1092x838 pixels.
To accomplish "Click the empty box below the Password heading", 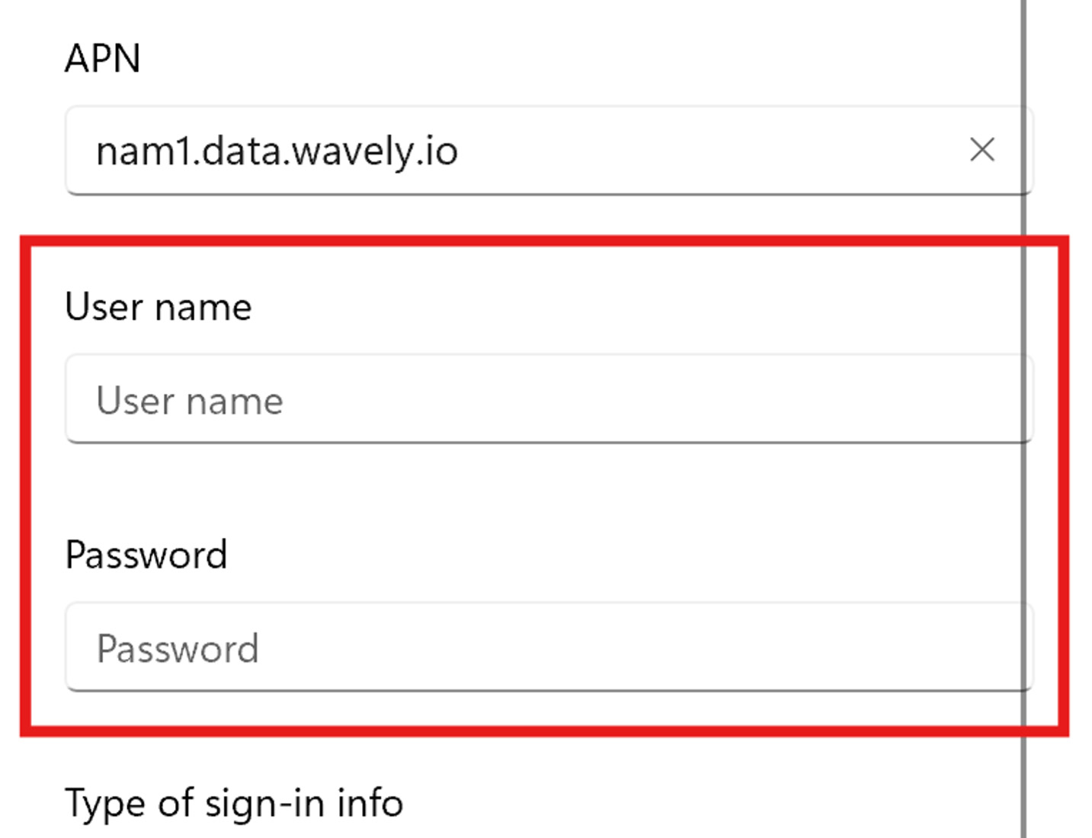I will tap(549, 647).
